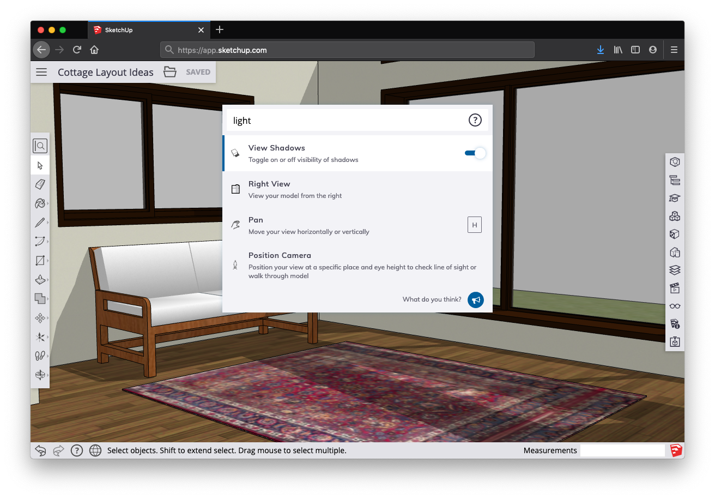The image size is (715, 499).
Task: Open the Components panel
Action: [675, 216]
